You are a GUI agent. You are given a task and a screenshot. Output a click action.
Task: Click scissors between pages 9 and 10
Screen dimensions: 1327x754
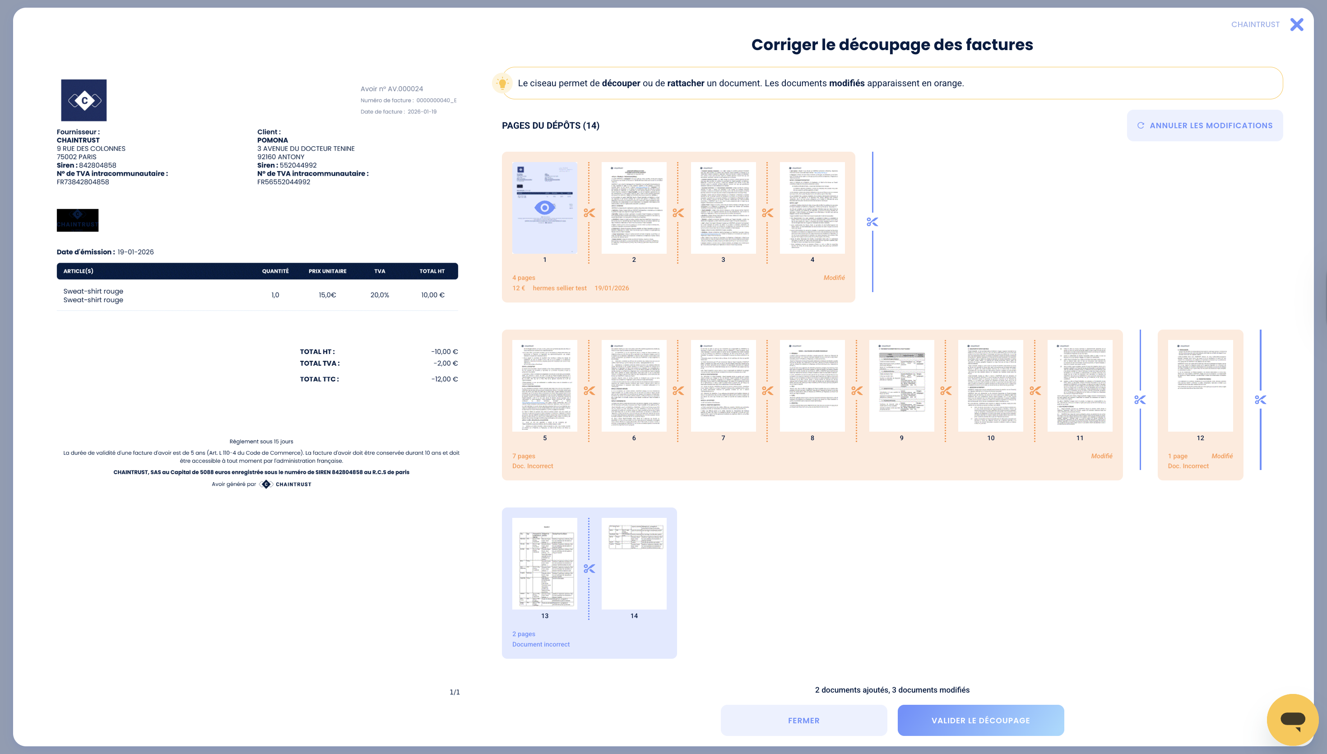pos(946,391)
